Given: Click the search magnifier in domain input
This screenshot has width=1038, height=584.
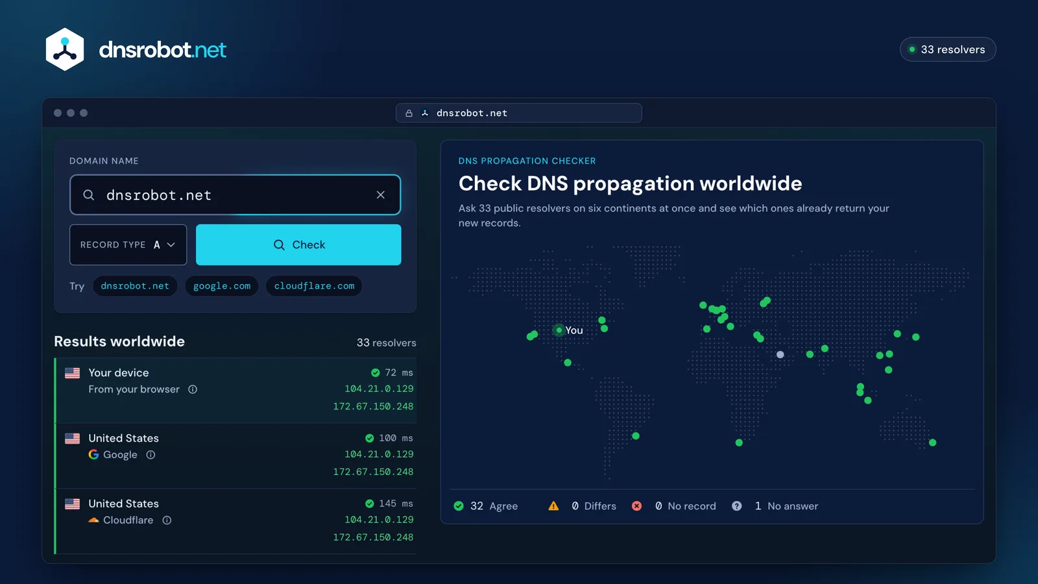Looking at the screenshot, I should coord(89,195).
